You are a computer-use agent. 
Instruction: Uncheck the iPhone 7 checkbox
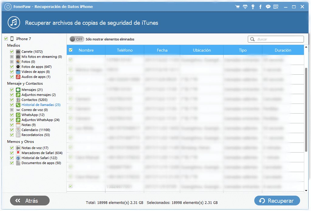(6, 39)
